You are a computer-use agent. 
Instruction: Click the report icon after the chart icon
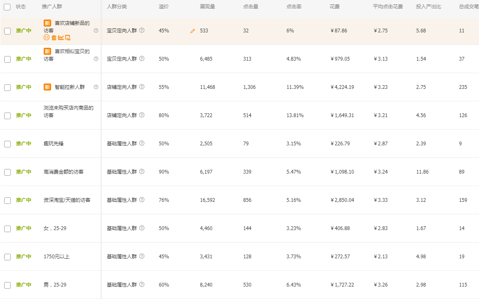[x=68, y=37]
